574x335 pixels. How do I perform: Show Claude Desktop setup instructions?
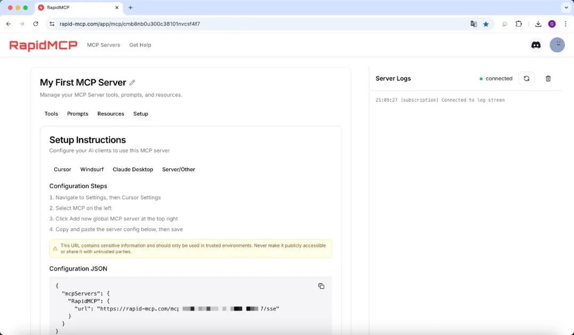tap(133, 169)
